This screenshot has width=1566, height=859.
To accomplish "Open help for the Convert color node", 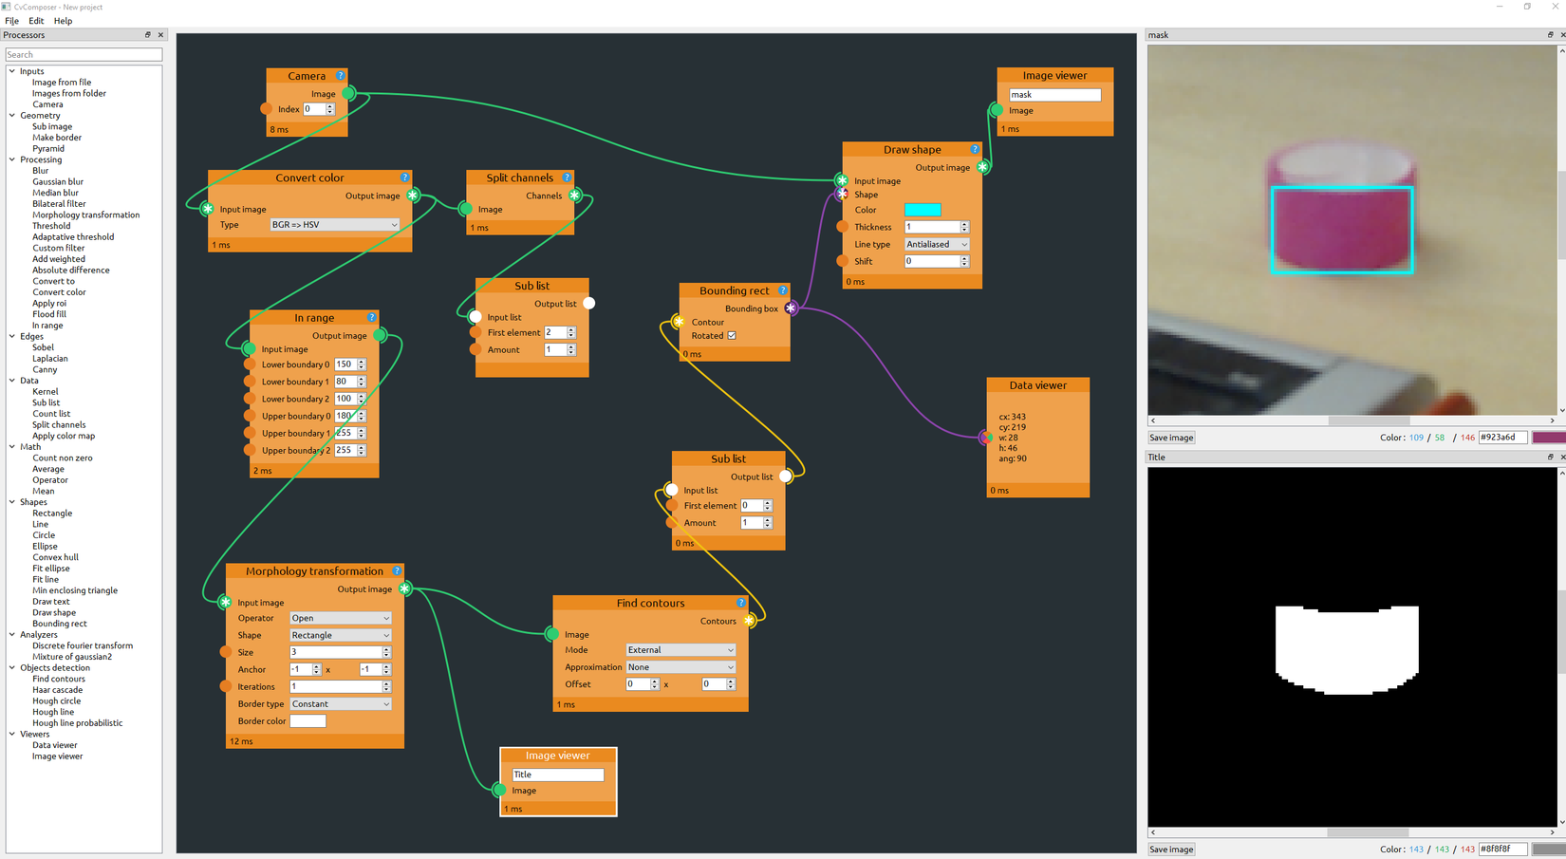I will (405, 177).
